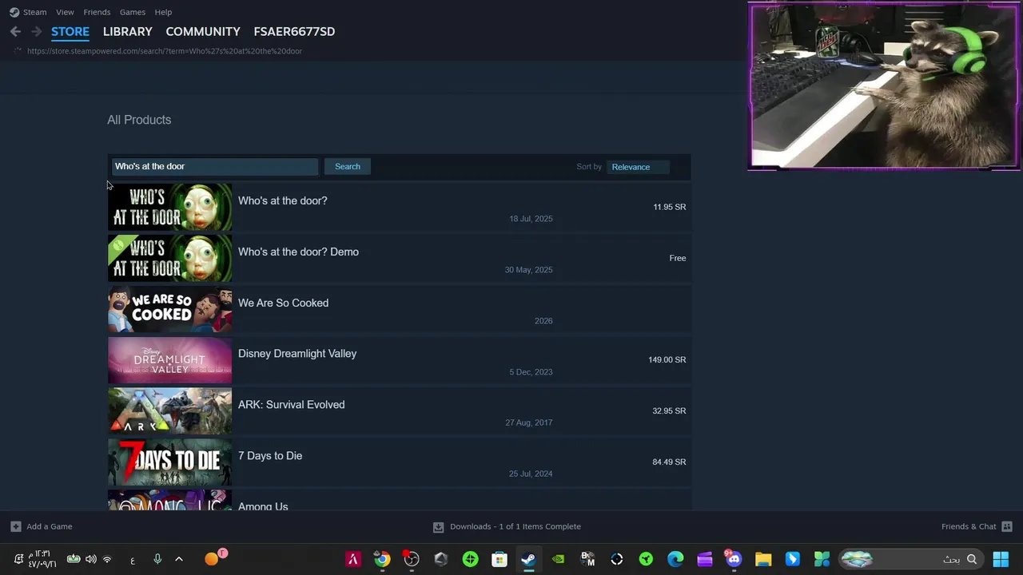The image size is (1023, 575).
Task: Click the Friends & Chat label
Action: point(969,526)
